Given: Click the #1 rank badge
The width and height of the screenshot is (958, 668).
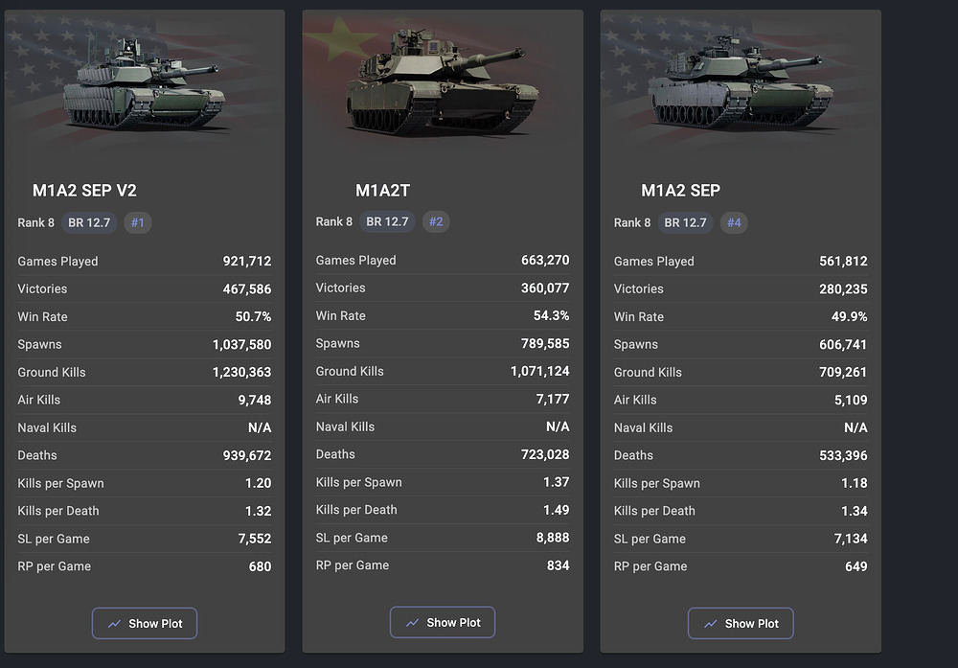Looking at the screenshot, I should click(x=137, y=223).
